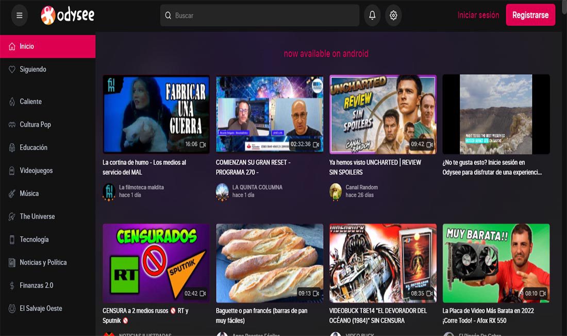Open CENSURA a 2 medios rusos title

(x=145, y=315)
